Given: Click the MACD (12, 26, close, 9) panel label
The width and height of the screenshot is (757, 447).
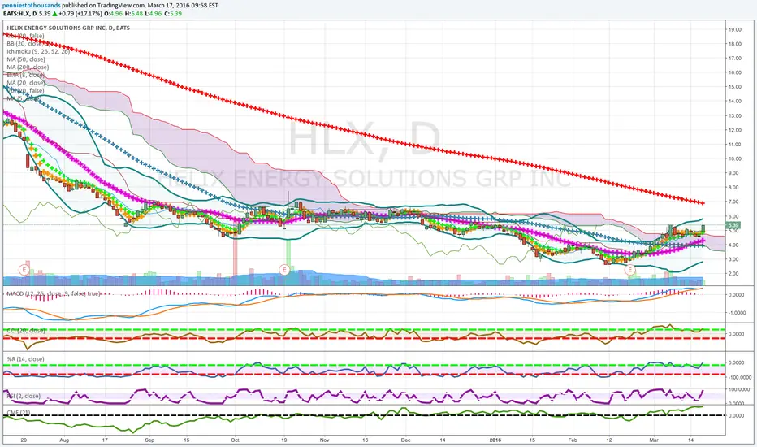Looking at the screenshot, I should point(53,294).
